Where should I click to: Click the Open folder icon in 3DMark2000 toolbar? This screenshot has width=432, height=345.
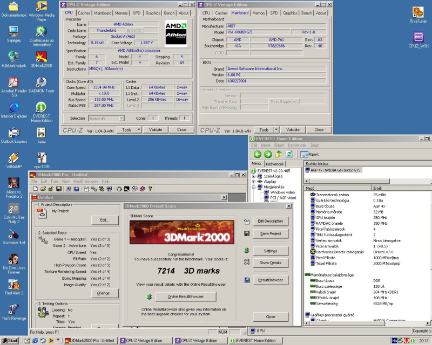pyautogui.click(x=43, y=189)
